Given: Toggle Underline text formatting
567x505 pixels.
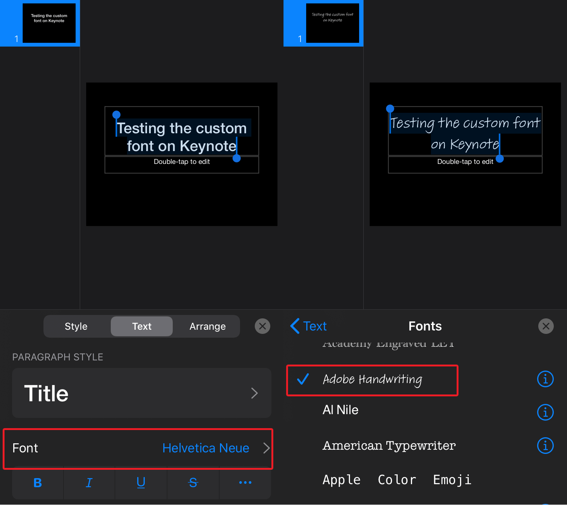Looking at the screenshot, I should click(141, 483).
